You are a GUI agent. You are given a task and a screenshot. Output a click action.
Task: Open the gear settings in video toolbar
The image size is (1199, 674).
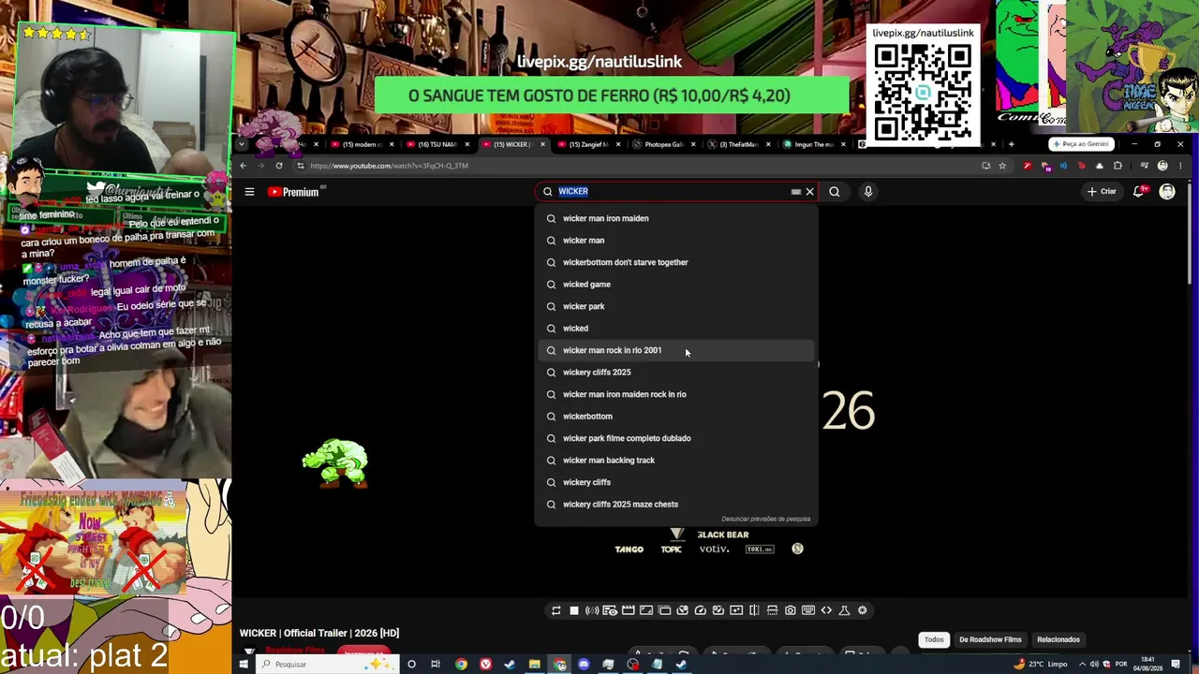click(863, 610)
